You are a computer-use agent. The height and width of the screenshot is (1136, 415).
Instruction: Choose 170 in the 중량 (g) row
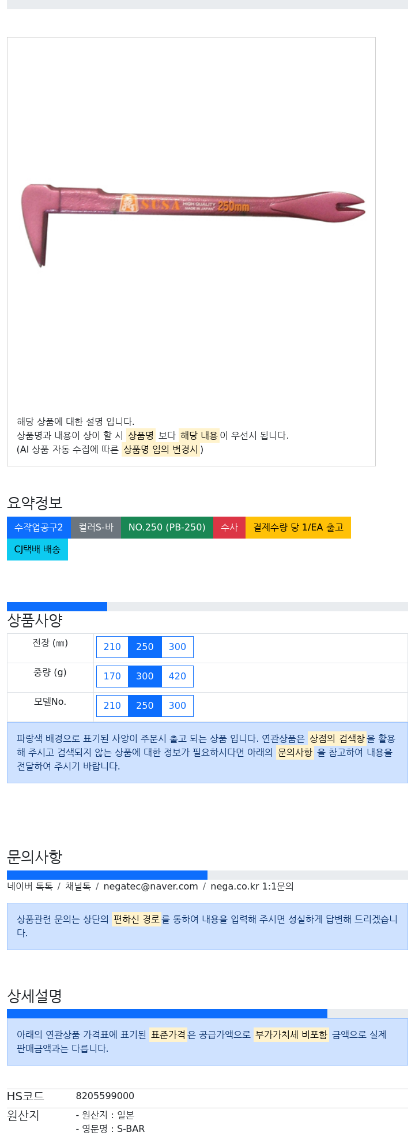(x=112, y=677)
